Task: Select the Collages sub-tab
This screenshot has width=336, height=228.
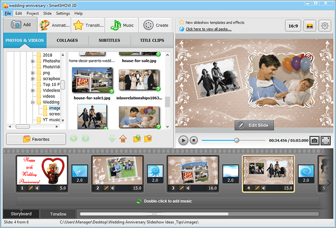Action: coord(67,40)
